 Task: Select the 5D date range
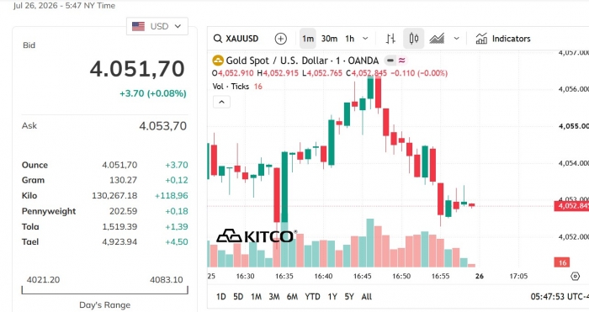pos(238,297)
